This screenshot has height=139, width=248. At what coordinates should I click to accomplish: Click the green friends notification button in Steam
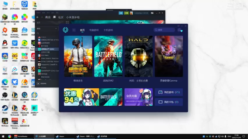tap(126, 13)
